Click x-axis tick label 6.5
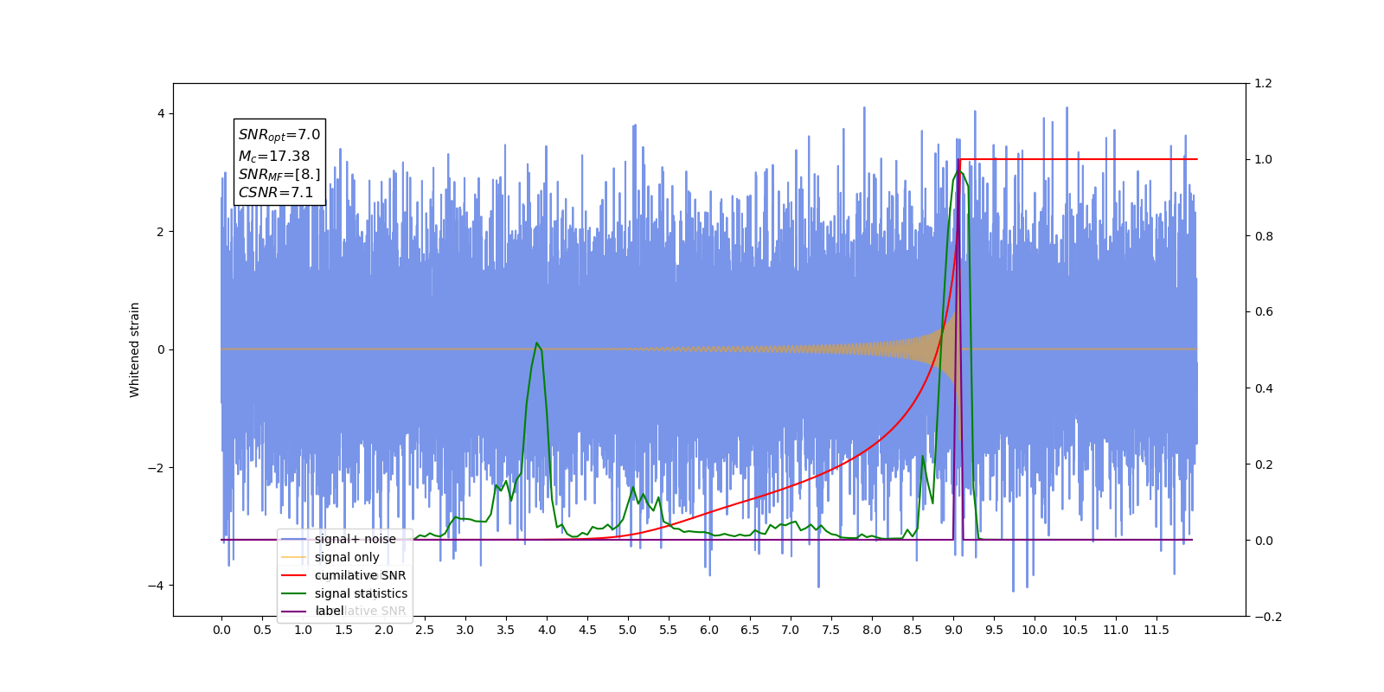The height and width of the screenshot is (692, 1384). 750,630
